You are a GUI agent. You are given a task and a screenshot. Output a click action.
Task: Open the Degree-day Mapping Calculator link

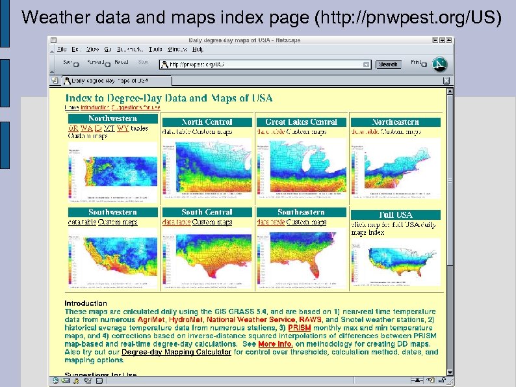point(176,352)
